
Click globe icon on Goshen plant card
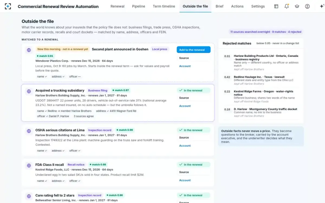tap(29, 50)
